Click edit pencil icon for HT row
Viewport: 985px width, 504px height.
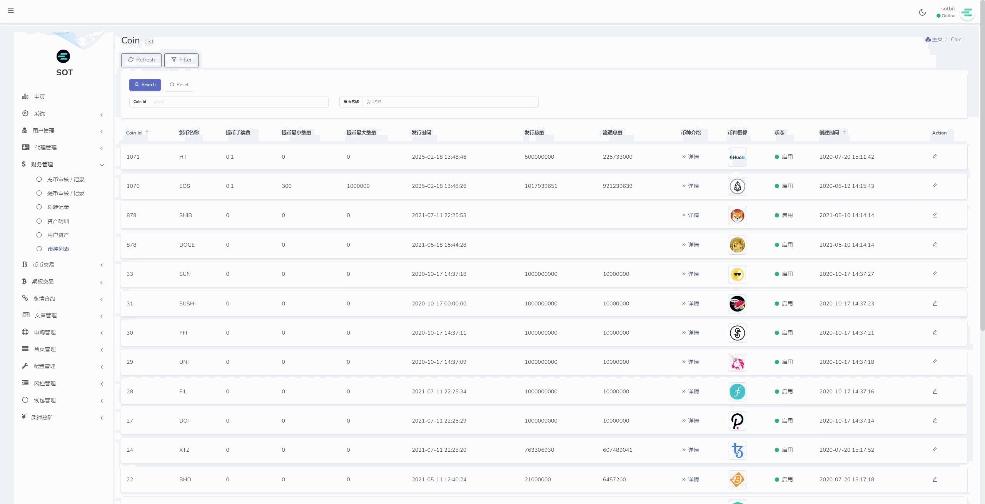coord(935,157)
